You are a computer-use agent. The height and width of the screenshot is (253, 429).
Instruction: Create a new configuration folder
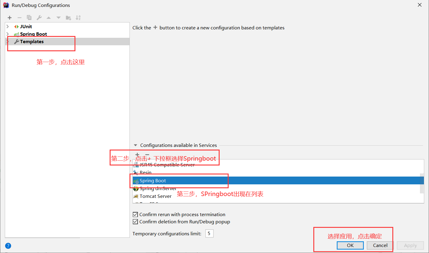click(x=68, y=18)
